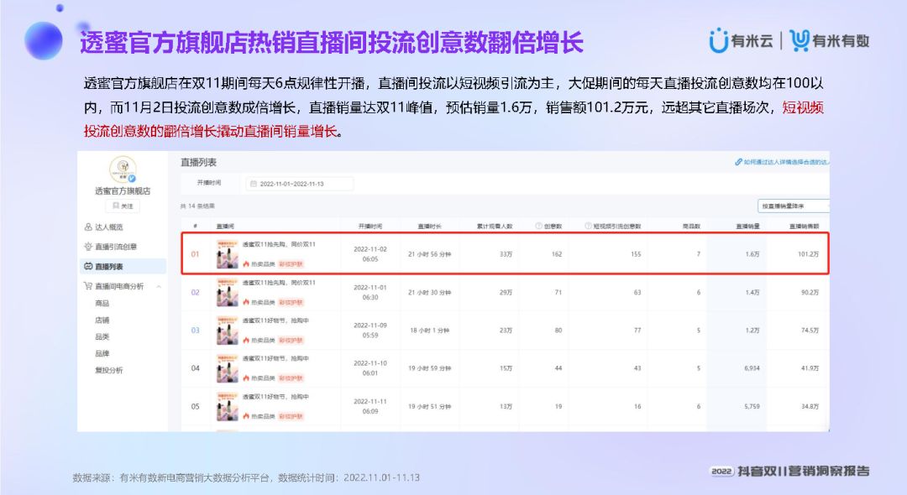907x495 pixels.
Task: Click the thumbnail of the 11-02 livestream
Action: point(227,254)
